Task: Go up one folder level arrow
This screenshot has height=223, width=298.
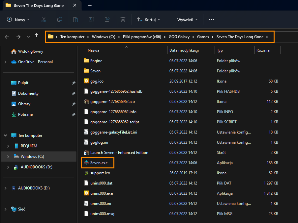Action: click(x=37, y=36)
